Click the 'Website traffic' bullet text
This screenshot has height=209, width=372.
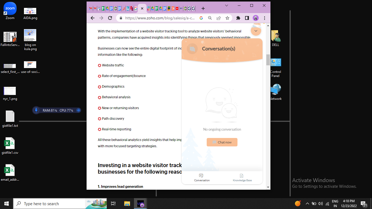(x=113, y=65)
